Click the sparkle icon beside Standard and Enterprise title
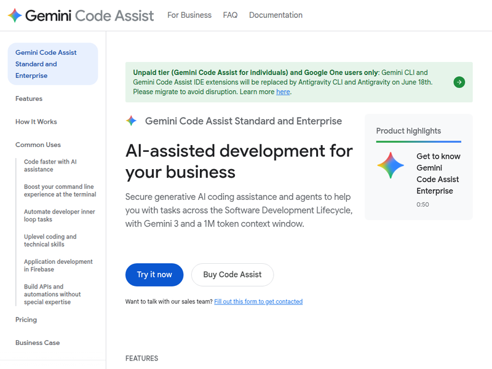This screenshot has width=492, height=369. point(131,121)
